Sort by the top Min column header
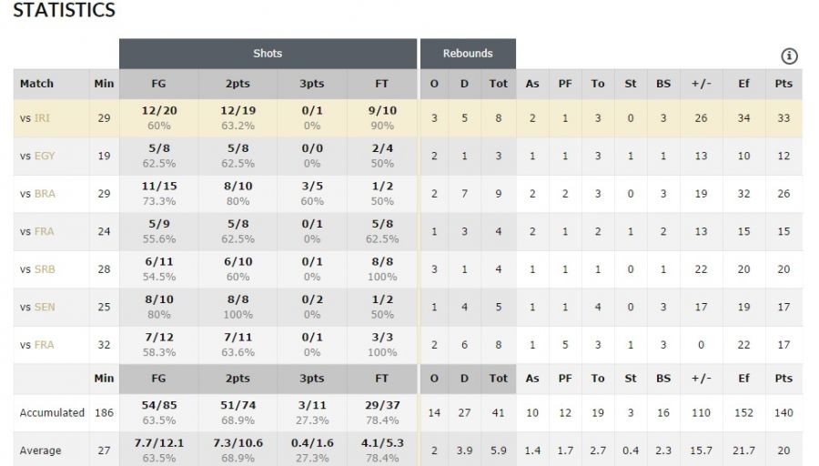819x466 pixels. 104,84
